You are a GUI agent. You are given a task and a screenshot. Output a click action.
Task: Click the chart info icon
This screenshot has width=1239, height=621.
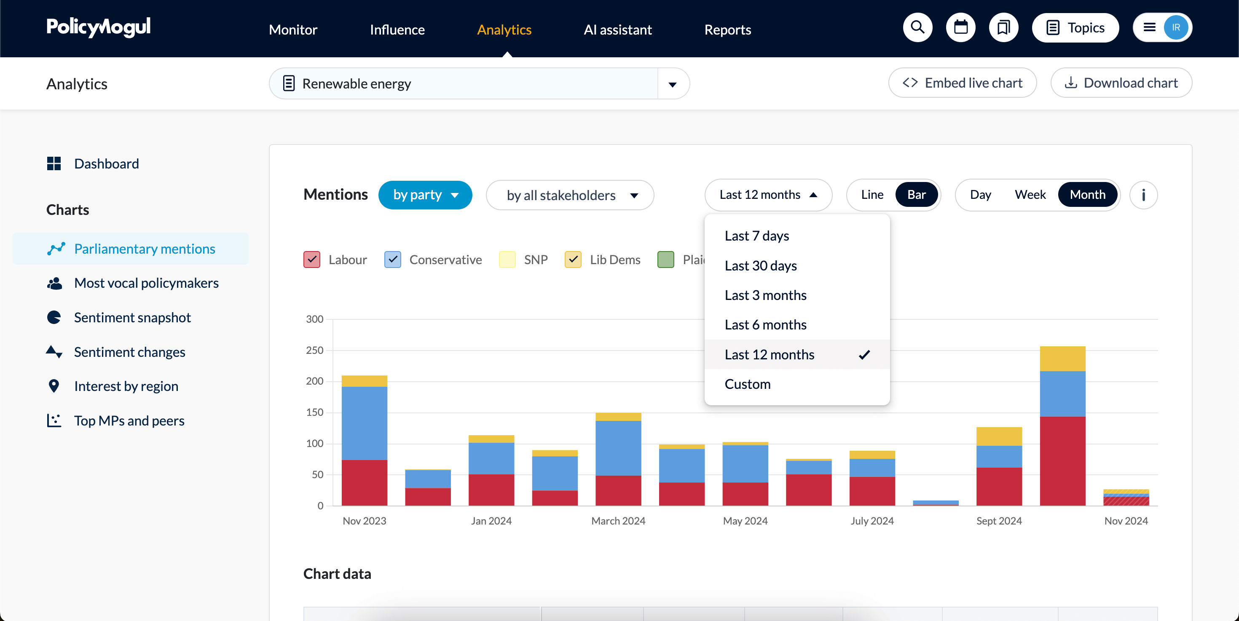tap(1143, 195)
